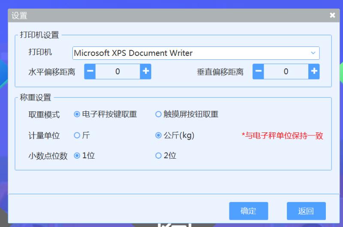
Task: Click the 称重设置 group heading
Action: (x=36, y=98)
